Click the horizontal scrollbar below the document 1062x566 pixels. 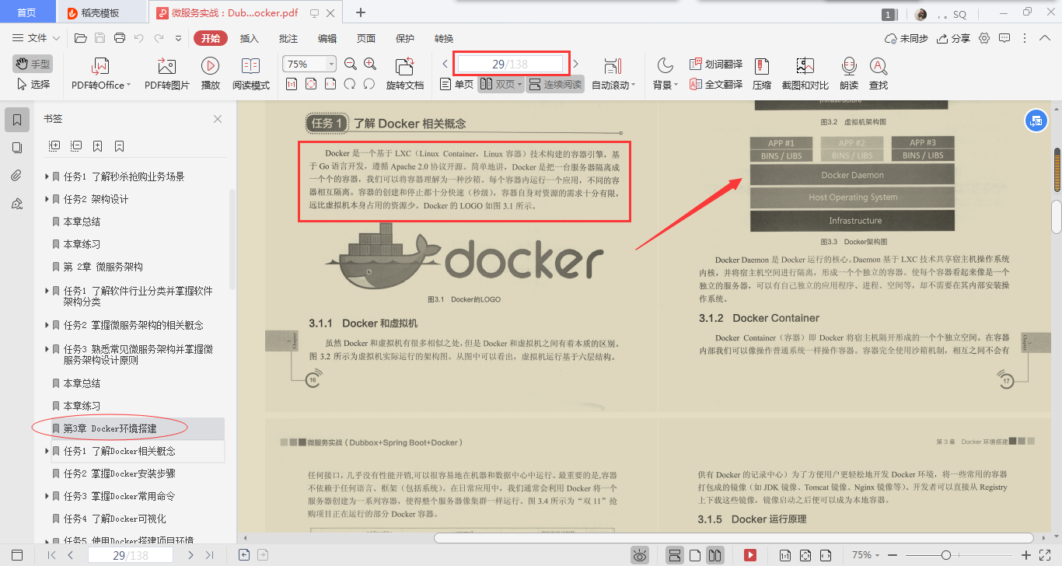click(x=733, y=537)
